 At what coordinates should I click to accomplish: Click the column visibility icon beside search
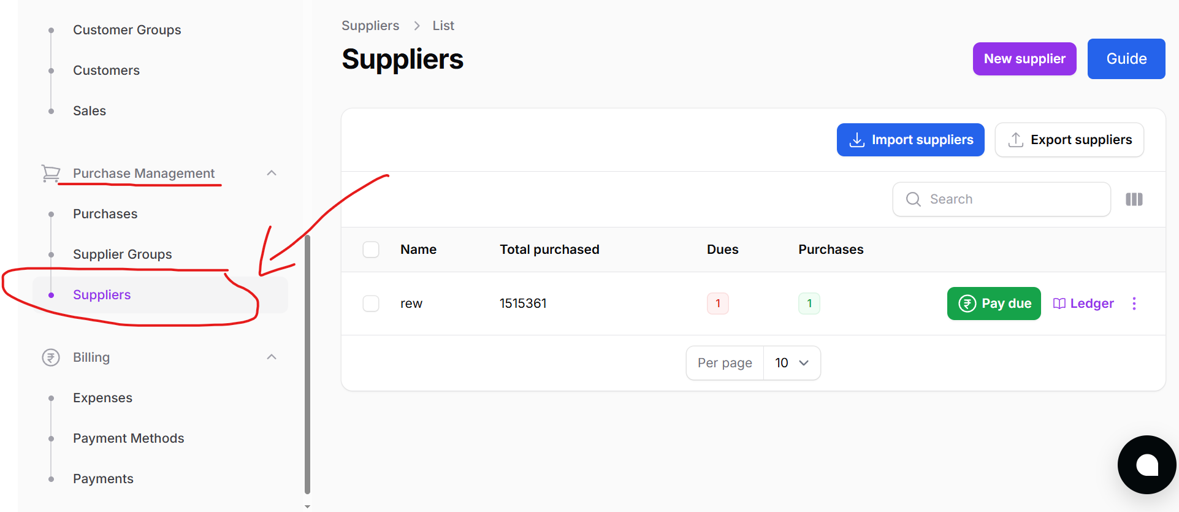point(1134,199)
